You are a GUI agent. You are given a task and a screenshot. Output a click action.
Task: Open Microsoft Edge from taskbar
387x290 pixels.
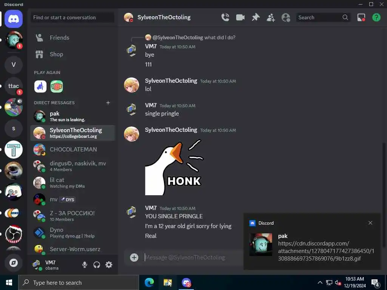(149, 282)
